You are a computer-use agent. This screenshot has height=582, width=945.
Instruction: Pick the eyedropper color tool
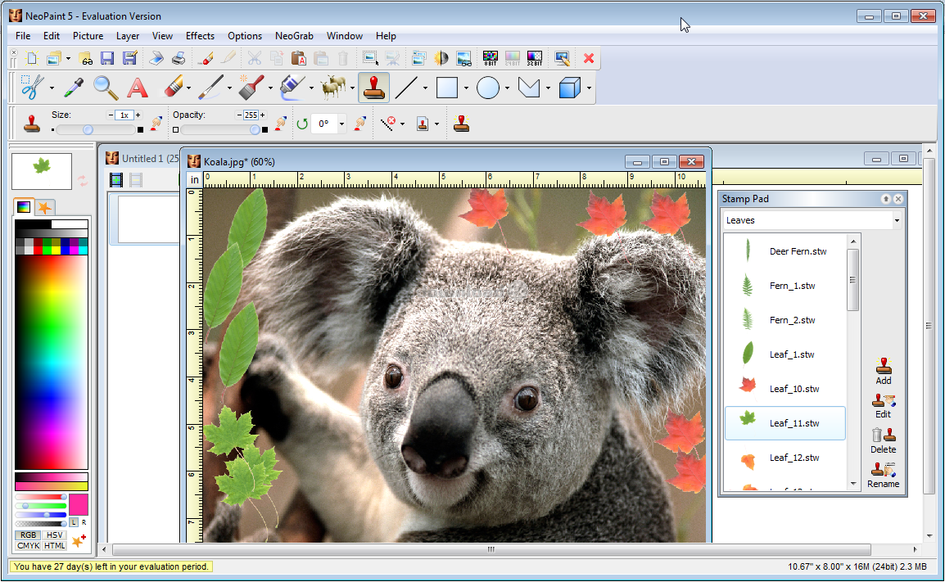pos(74,88)
